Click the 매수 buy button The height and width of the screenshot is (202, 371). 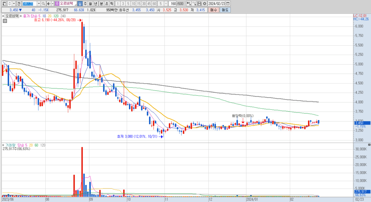click(214, 10)
